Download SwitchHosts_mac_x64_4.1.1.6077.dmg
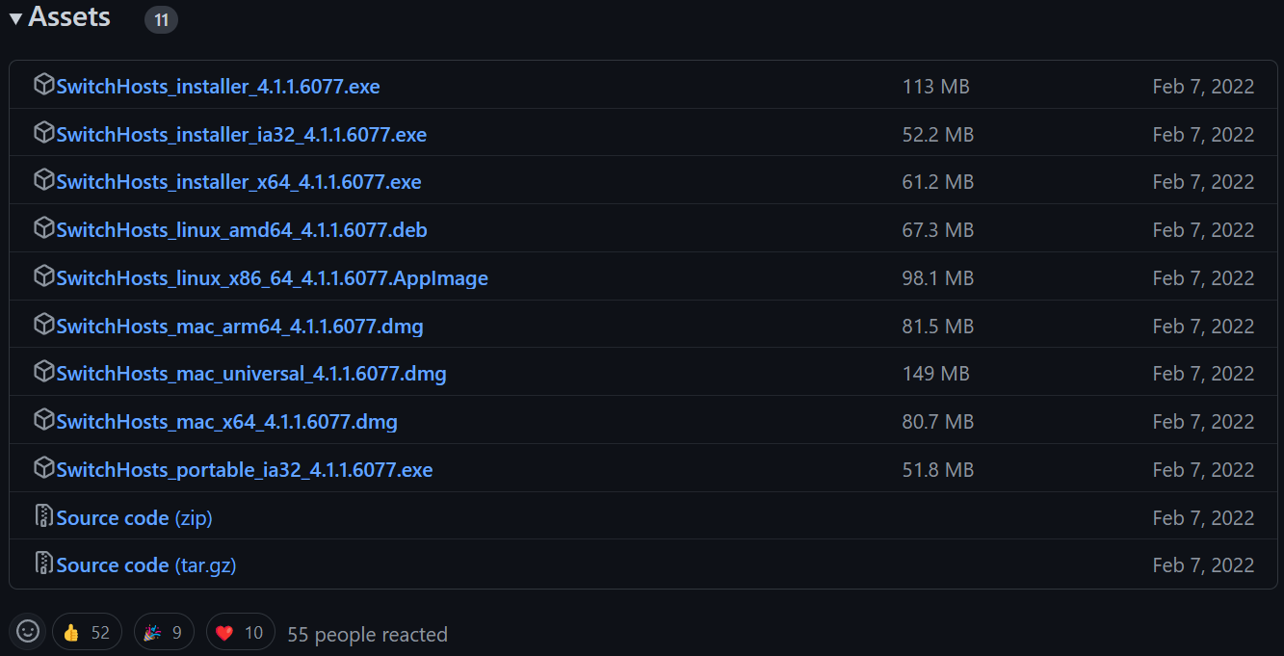The height and width of the screenshot is (656, 1284). [226, 422]
